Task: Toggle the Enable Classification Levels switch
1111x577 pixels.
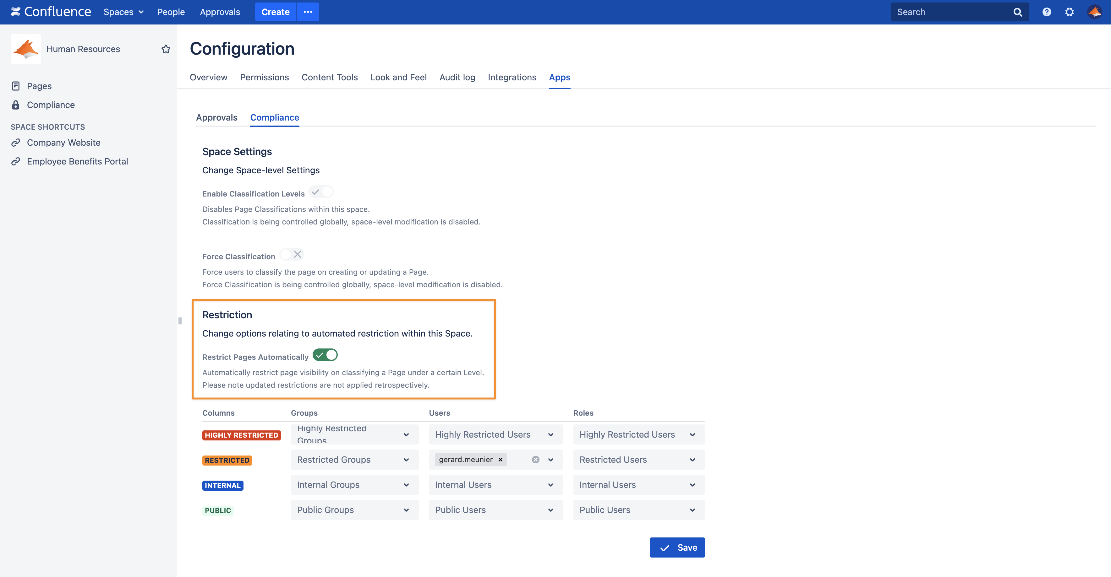Action: (321, 192)
